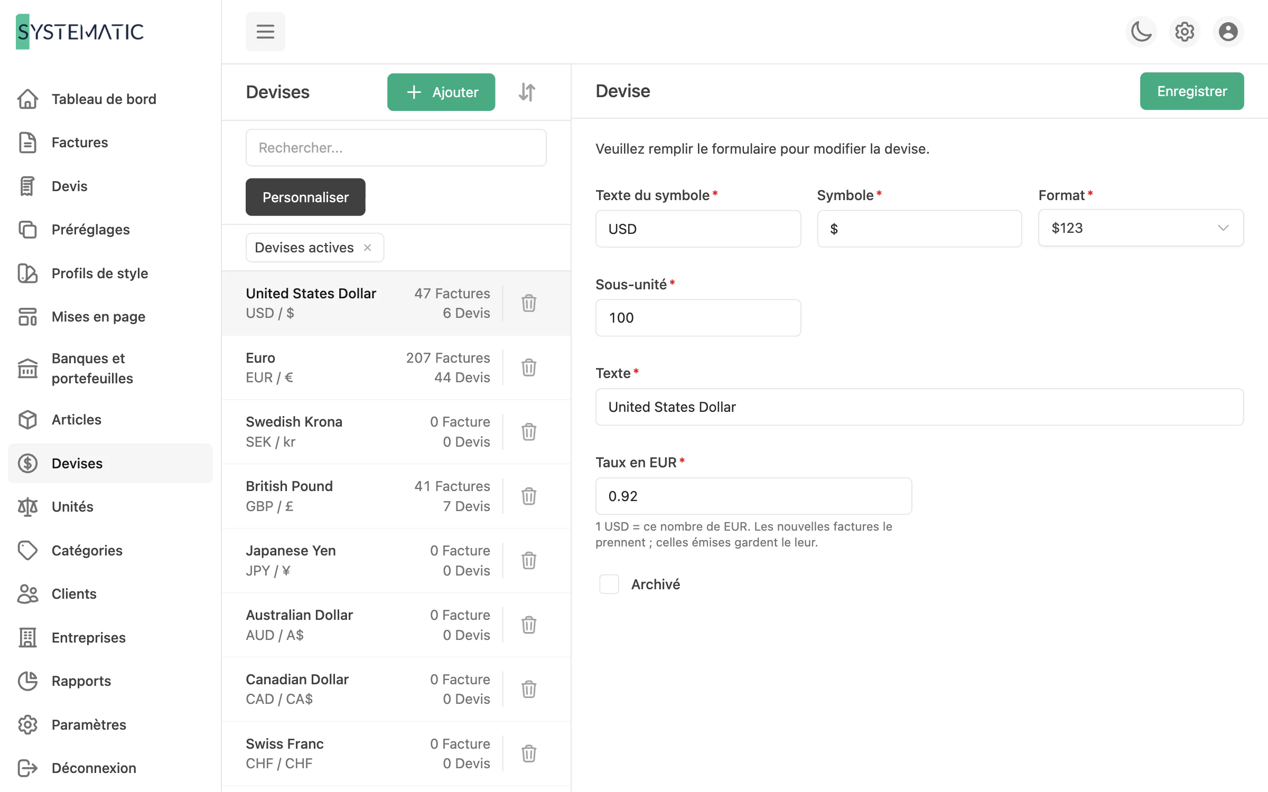Click the Sous-unité input field
Image resolution: width=1268 pixels, height=792 pixels.
(698, 318)
